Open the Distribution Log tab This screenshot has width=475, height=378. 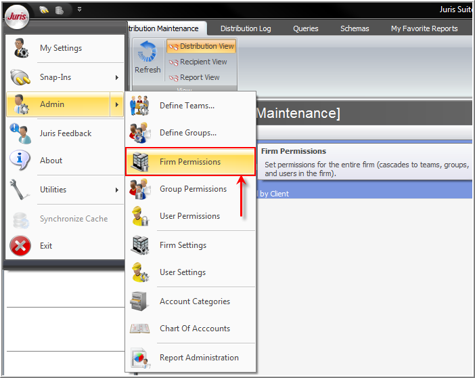pyautogui.click(x=246, y=28)
